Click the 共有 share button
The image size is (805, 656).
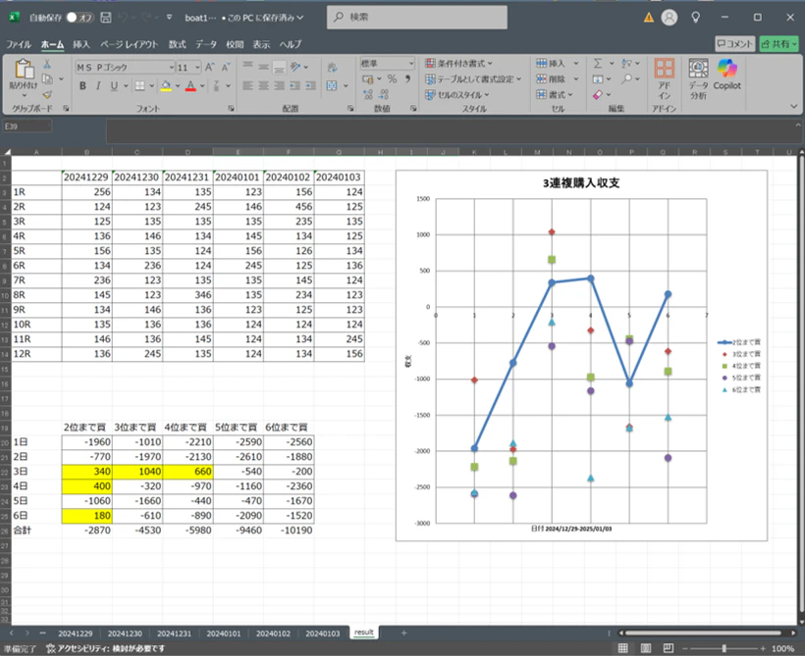pos(778,44)
